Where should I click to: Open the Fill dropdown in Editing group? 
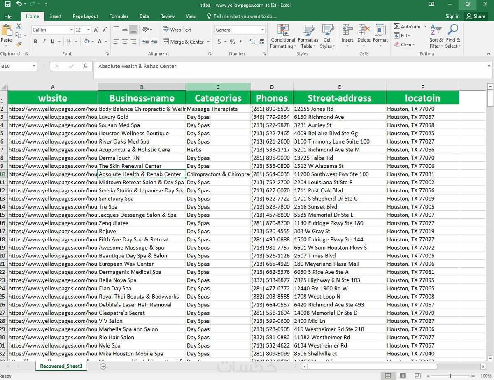(x=402, y=35)
